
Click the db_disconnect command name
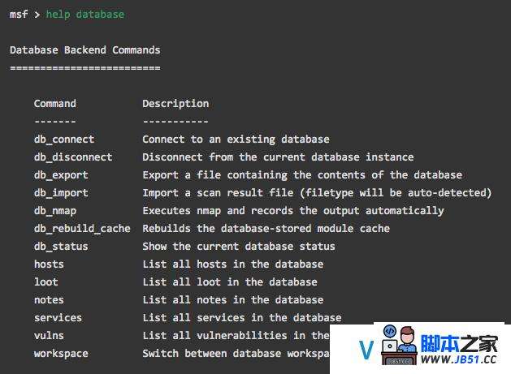coord(73,157)
